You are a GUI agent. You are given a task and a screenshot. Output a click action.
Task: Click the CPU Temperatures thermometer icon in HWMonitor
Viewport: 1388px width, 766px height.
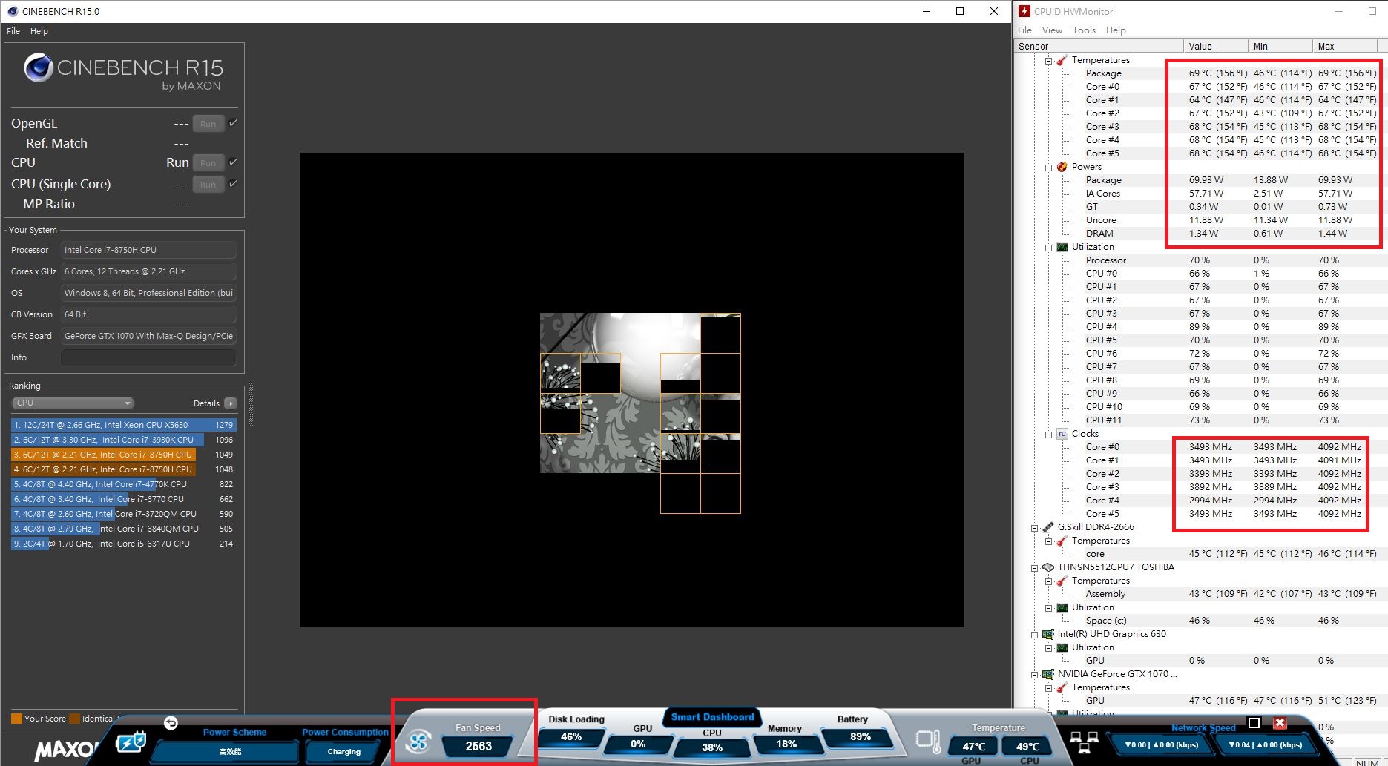click(x=1062, y=60)
